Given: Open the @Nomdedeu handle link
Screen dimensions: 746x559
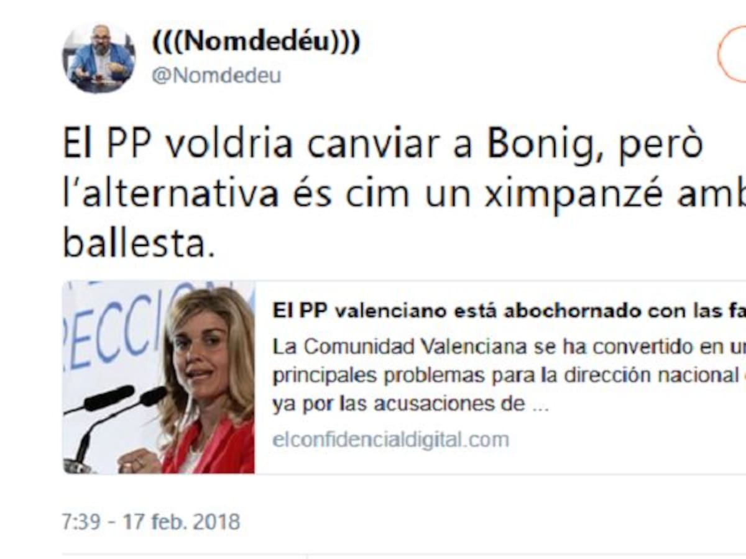Looking at the screenshot, I should coord(216,76).
